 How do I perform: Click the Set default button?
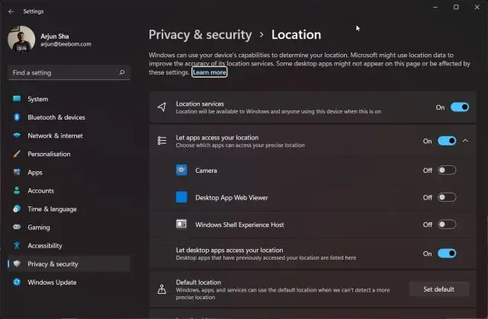click(439, 289)
